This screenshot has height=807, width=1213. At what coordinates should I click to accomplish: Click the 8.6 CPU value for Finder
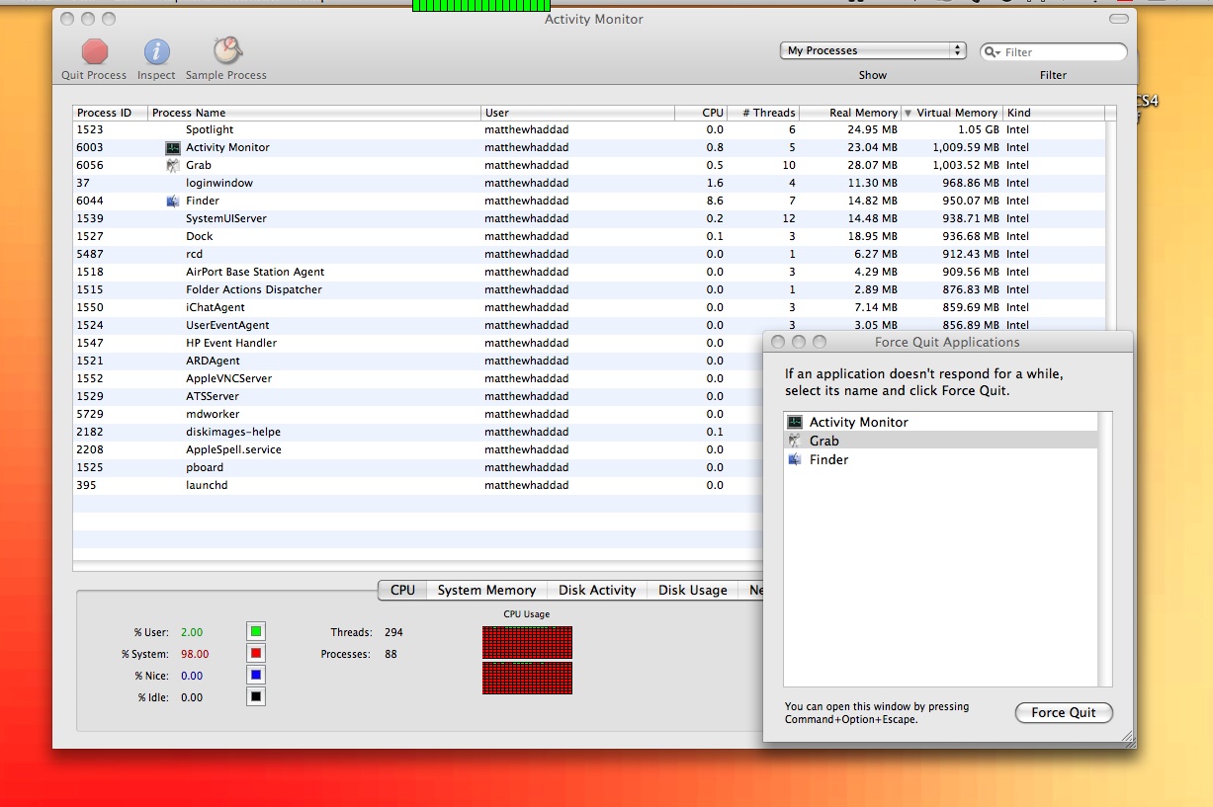point(715,201)
